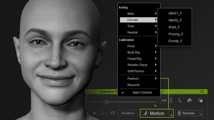Click the character lock icon
This screenshot has width=214, height=120.
click(180, 101)
